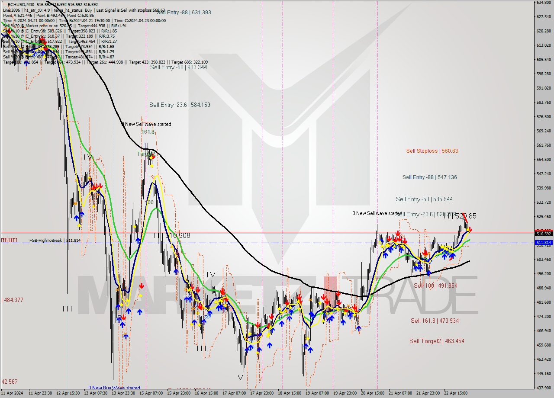Click the '15 Apr 07:00' time axis label
This screenshot has width=554, height=398.
coord(151,393)
